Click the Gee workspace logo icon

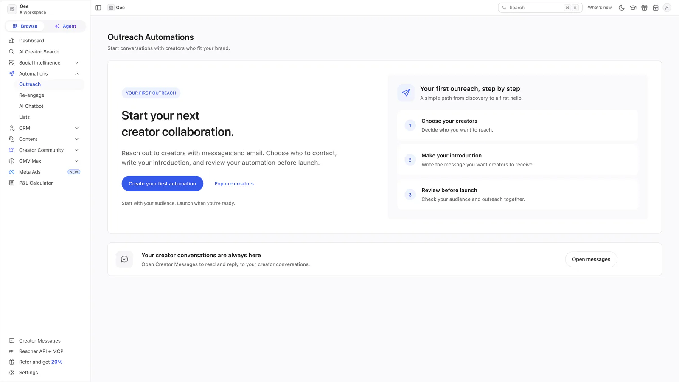point(12,9)
